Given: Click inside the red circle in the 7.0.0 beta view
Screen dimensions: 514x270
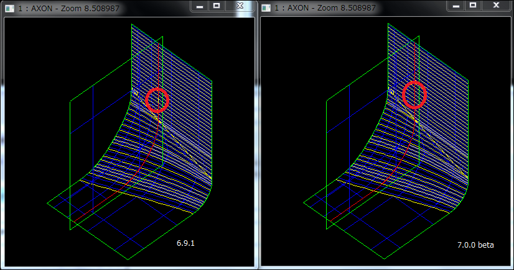Looking at the screenshot, I should (414, 95).
